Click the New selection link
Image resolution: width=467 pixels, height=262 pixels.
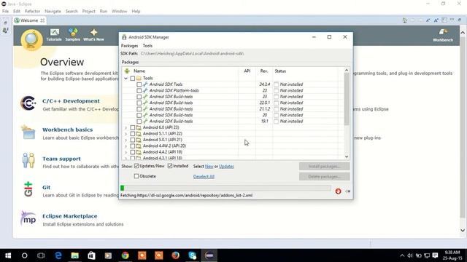[x=209, y=167]
